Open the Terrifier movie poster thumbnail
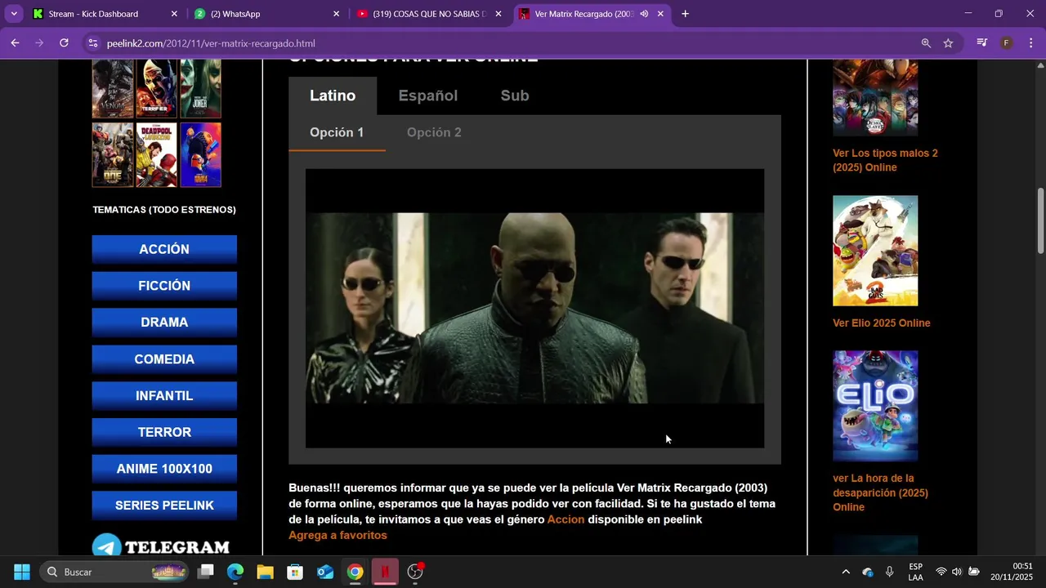The height and width of the screenshot is (588, 1046). pos(157,88)
